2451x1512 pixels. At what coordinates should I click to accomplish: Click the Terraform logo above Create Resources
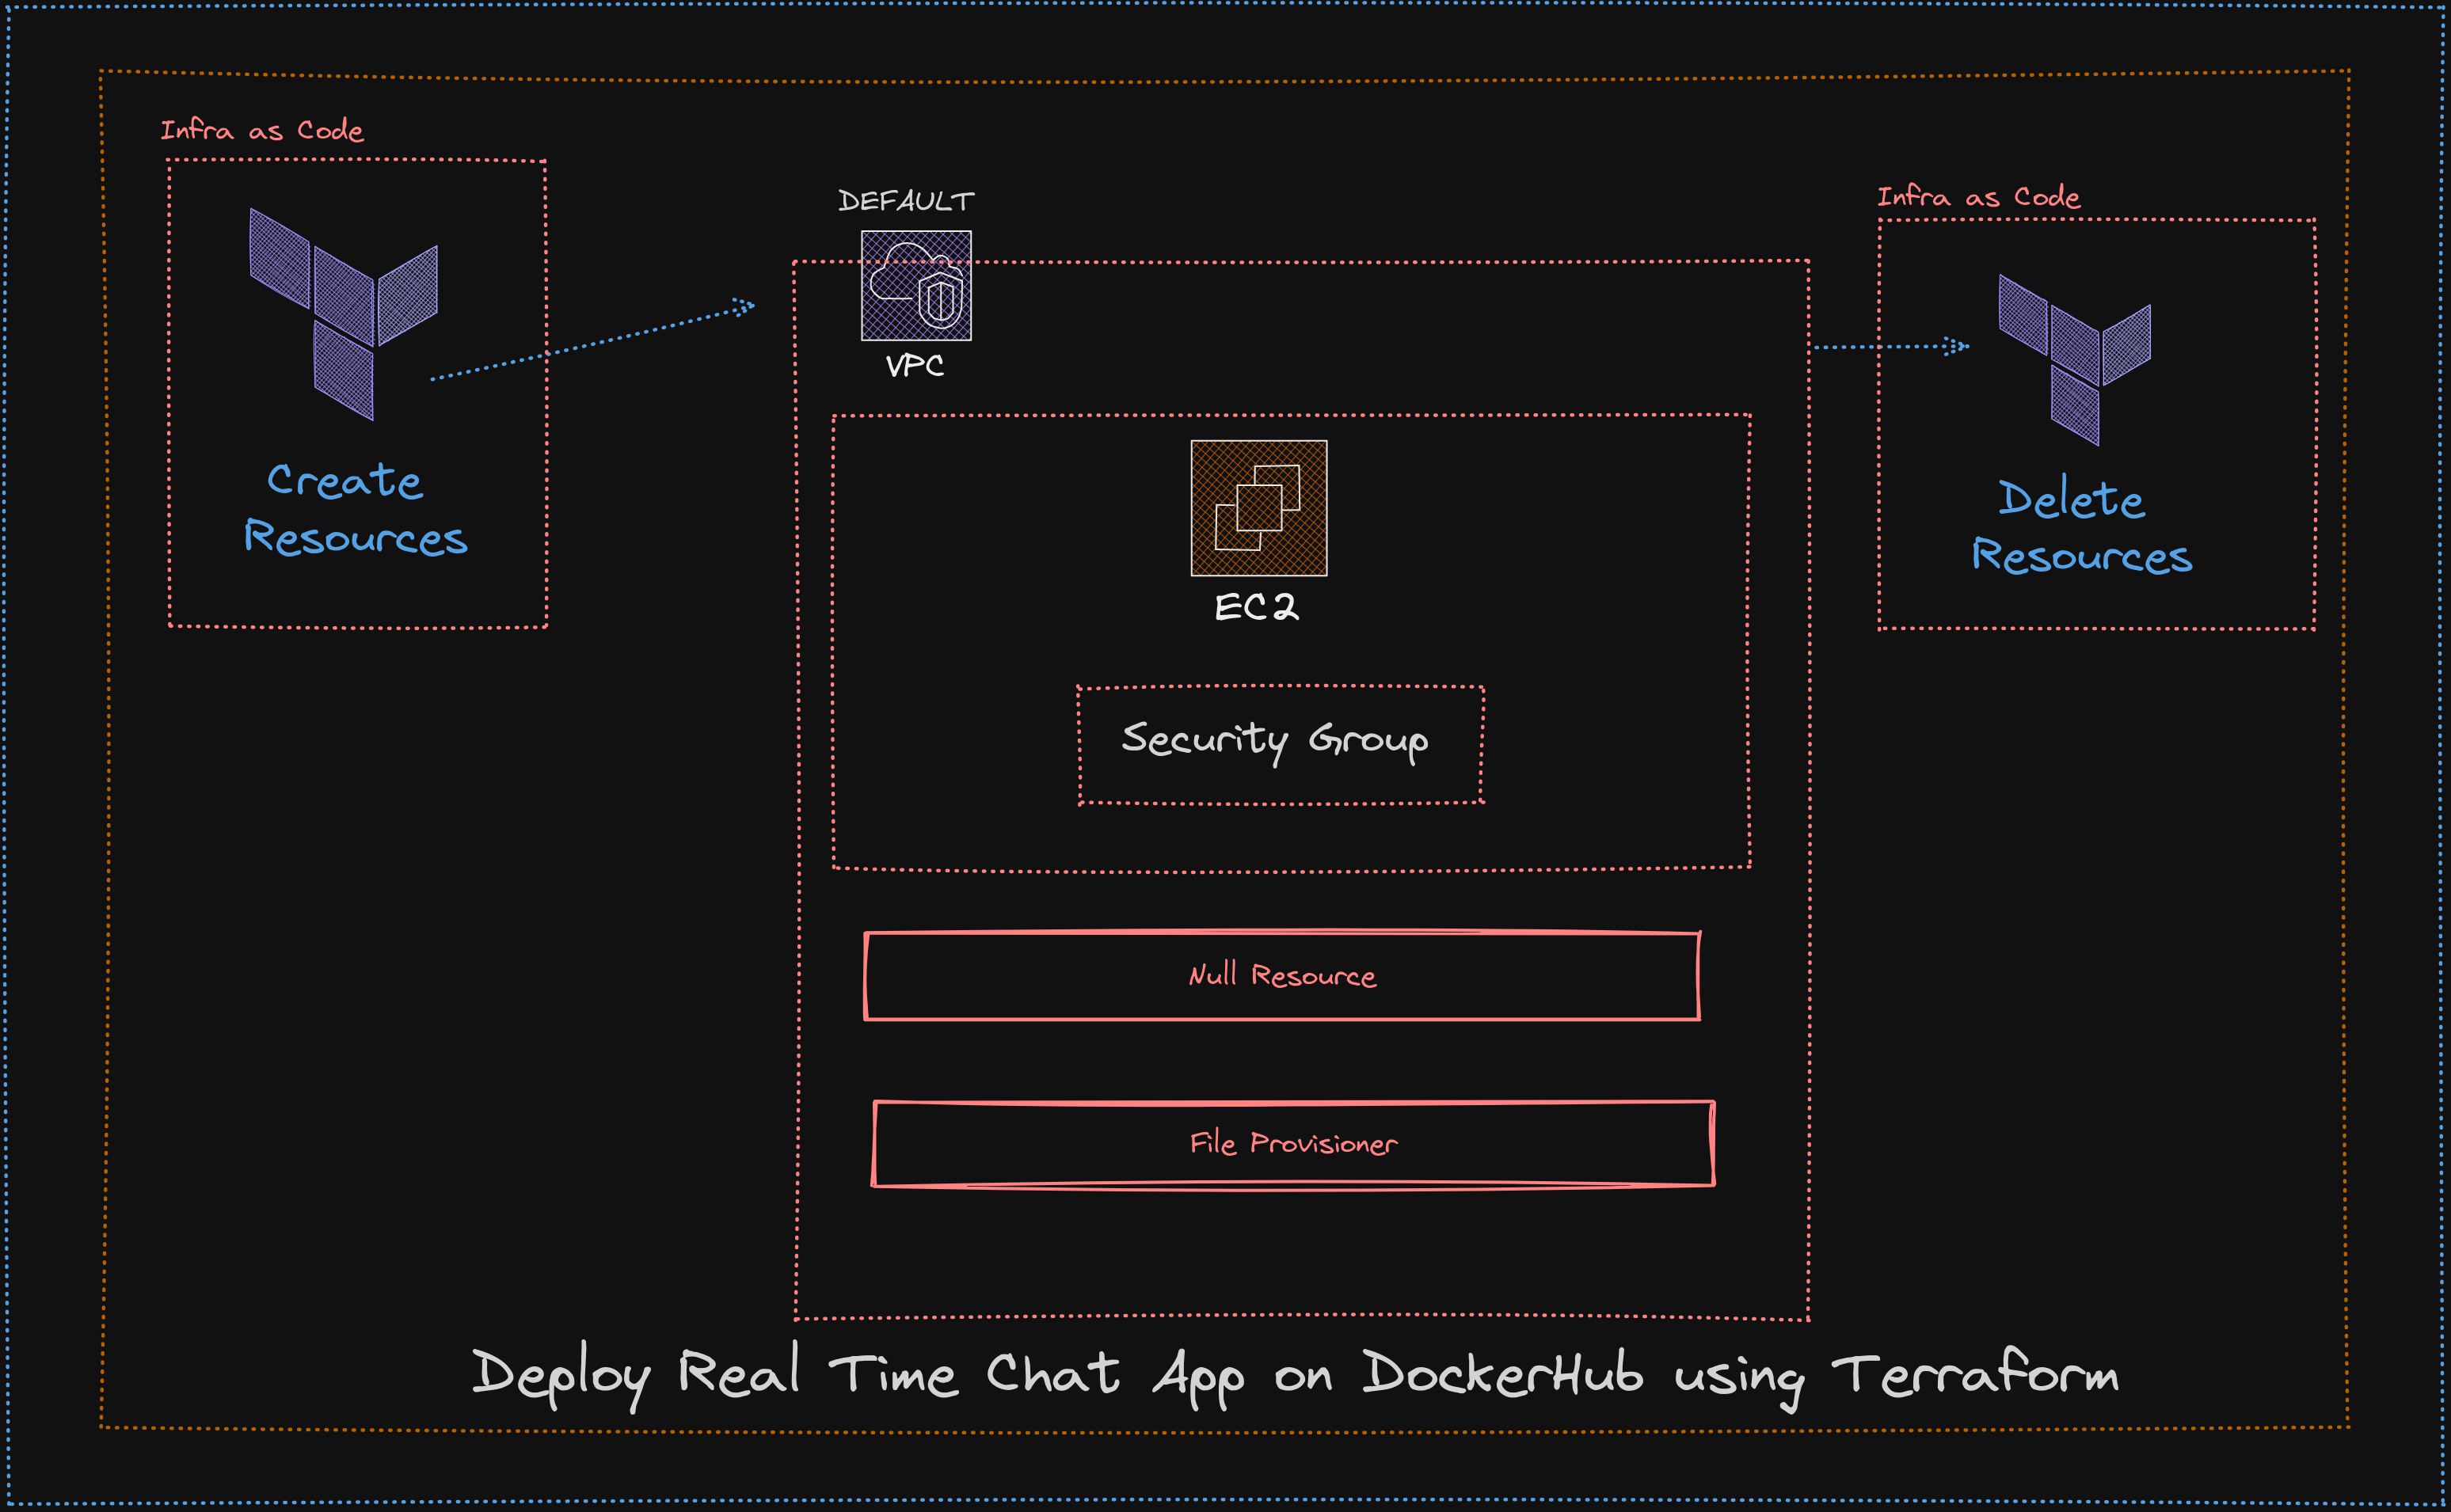click(343, 314)
